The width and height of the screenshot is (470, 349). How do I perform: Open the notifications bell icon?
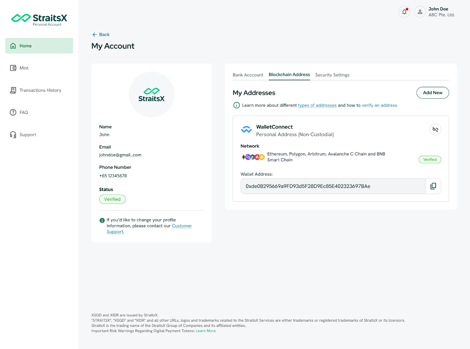tap(404, 12)
